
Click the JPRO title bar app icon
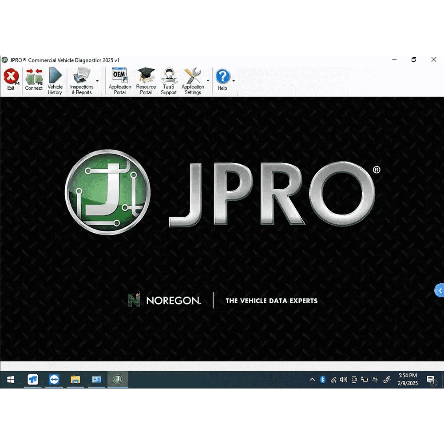tap(4, 60)
